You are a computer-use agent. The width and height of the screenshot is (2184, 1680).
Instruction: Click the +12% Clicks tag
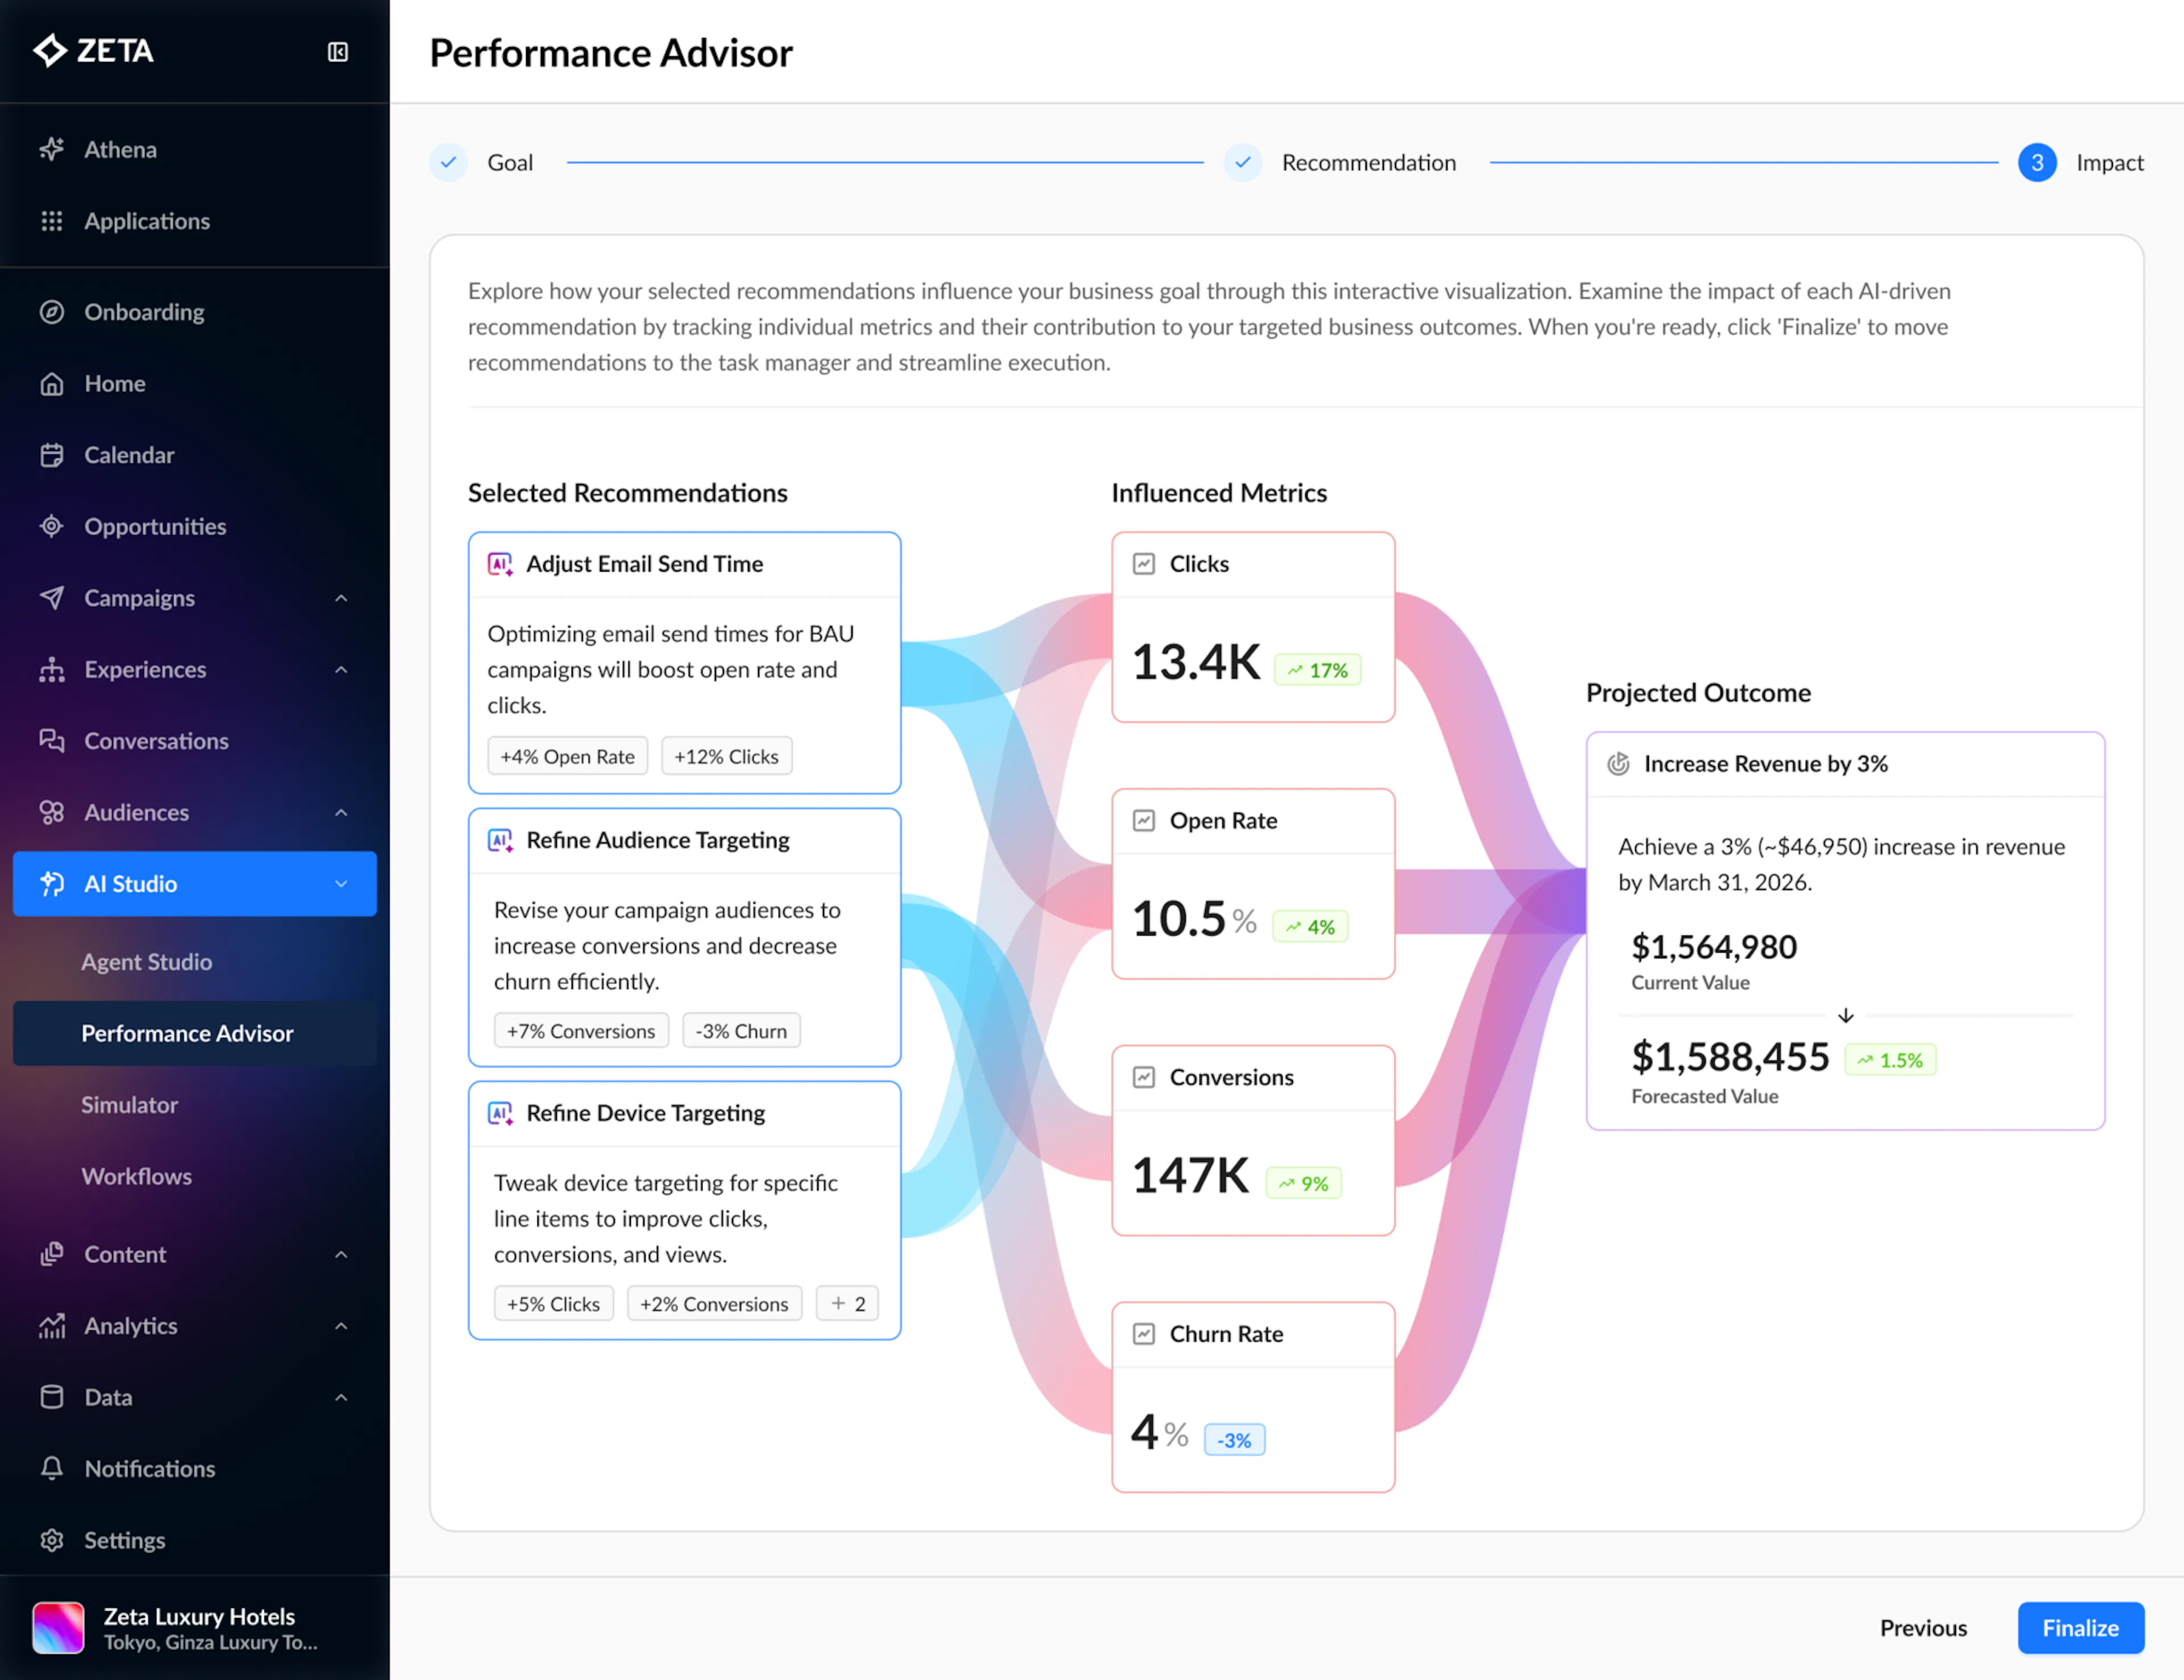pyautogui.click(x=726, y=756)
